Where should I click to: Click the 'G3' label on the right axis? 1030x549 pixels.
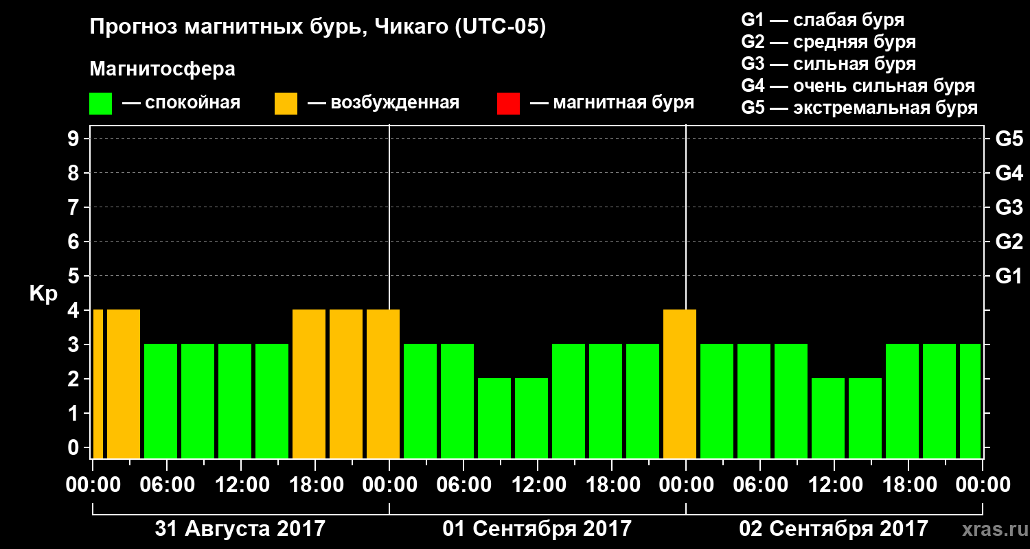point(1009,207)
